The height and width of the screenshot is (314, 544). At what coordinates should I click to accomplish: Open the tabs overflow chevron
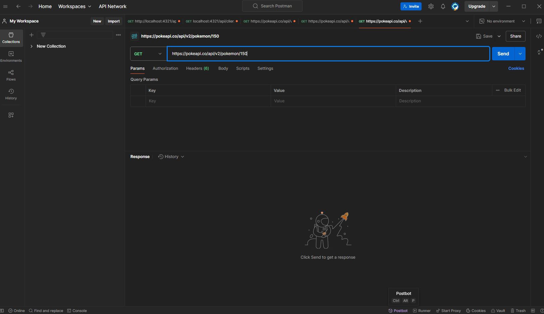[x=467, y=21]
